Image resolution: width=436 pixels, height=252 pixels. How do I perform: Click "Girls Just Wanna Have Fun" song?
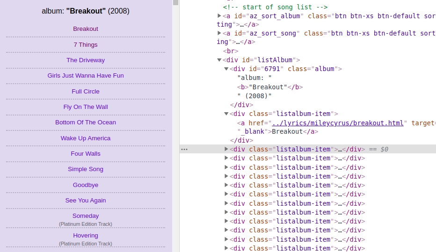(x=86, y=76)
